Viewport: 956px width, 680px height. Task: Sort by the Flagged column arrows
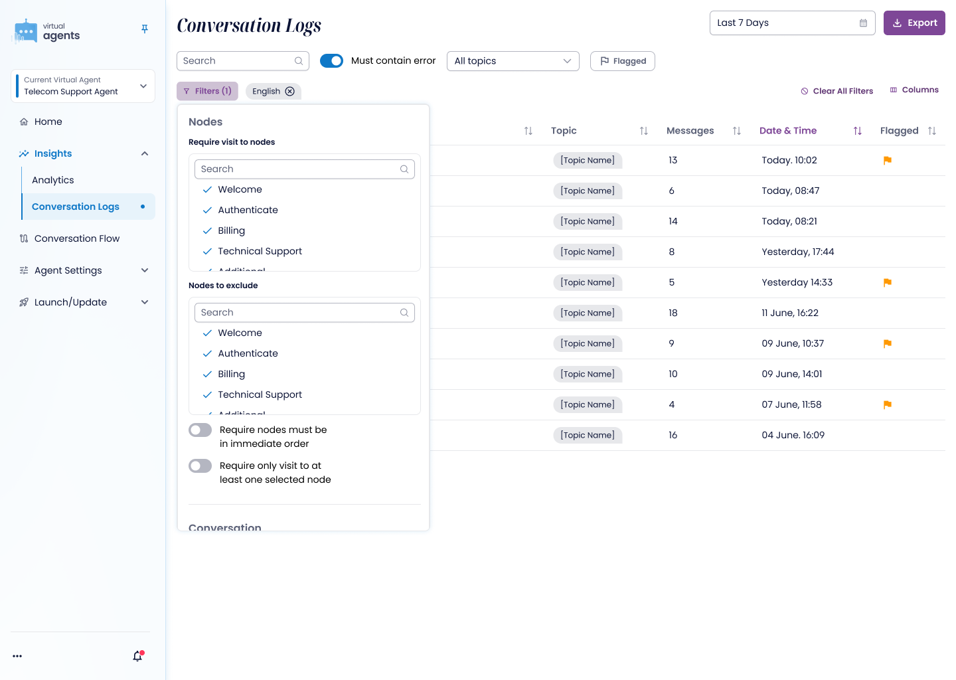click(x=931, y=131)
